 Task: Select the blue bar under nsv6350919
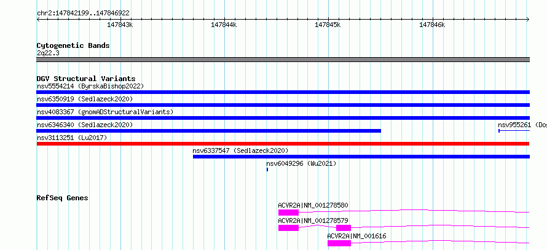[x=283, y=105]
